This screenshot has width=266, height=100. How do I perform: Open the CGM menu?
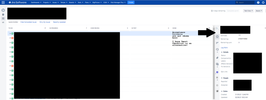pyautogui.click(x=106, y=3)
